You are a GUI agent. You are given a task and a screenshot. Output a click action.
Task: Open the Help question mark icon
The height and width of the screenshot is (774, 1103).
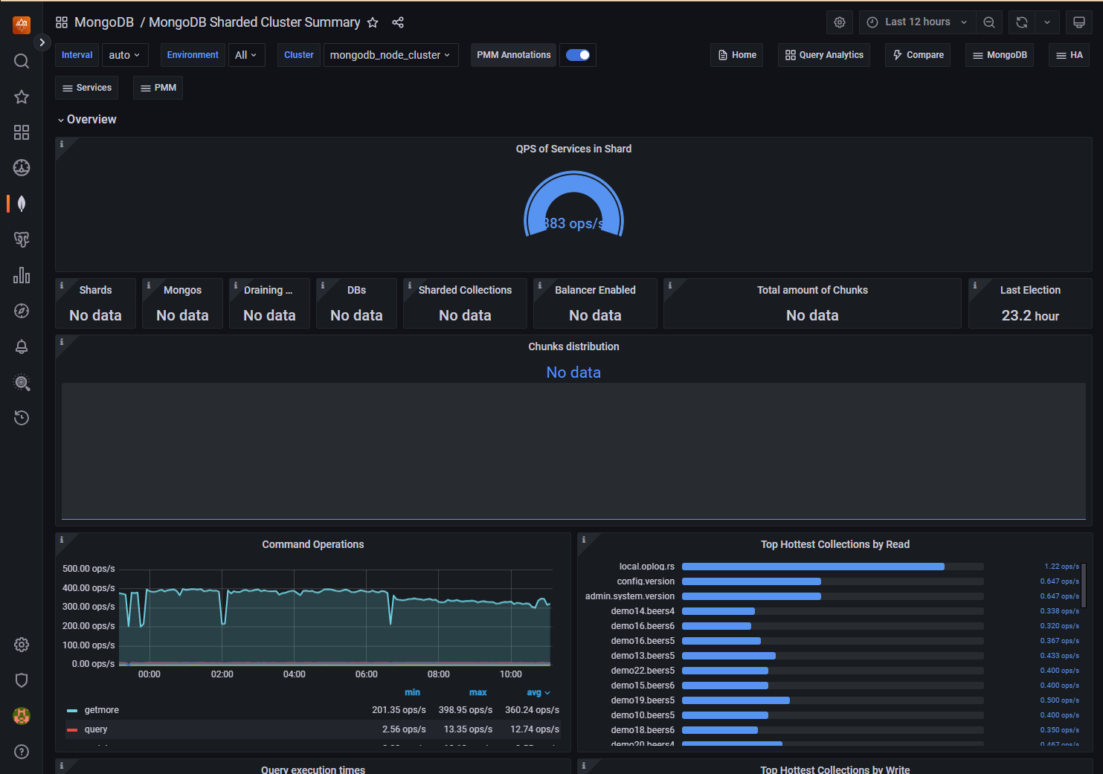point(22,752)
